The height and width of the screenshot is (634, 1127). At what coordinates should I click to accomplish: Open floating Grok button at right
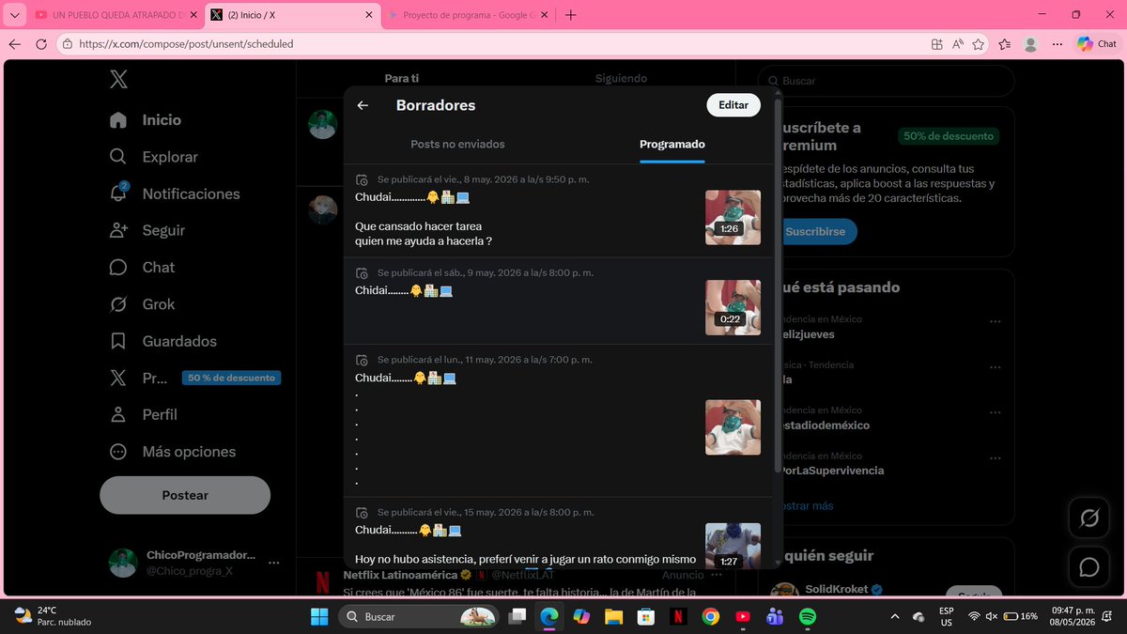[x=1089, y=518]
